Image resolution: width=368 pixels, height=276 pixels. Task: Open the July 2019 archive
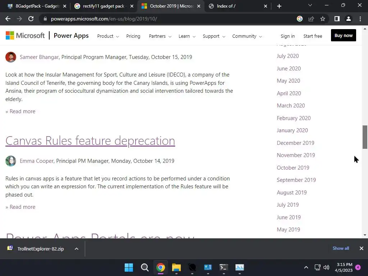[288, 205]
